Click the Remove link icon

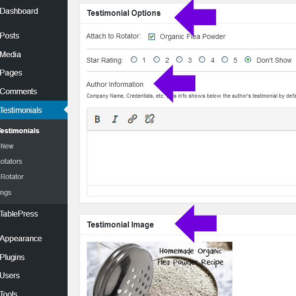[x=150, y=119]
